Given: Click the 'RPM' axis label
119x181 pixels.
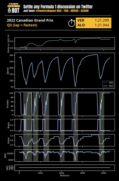Looking at the screenshot, I should pyautogui.click(x=5, y=155).
